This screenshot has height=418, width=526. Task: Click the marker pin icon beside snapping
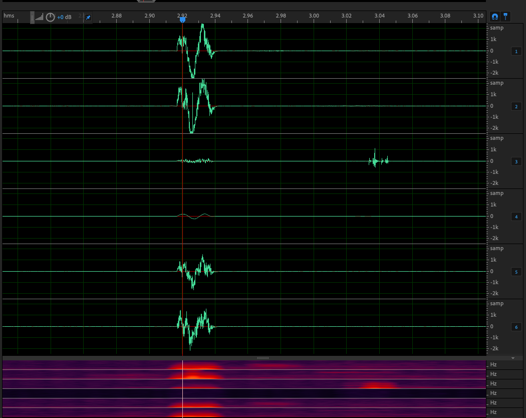pyautogui.click(x=506, y=17)
